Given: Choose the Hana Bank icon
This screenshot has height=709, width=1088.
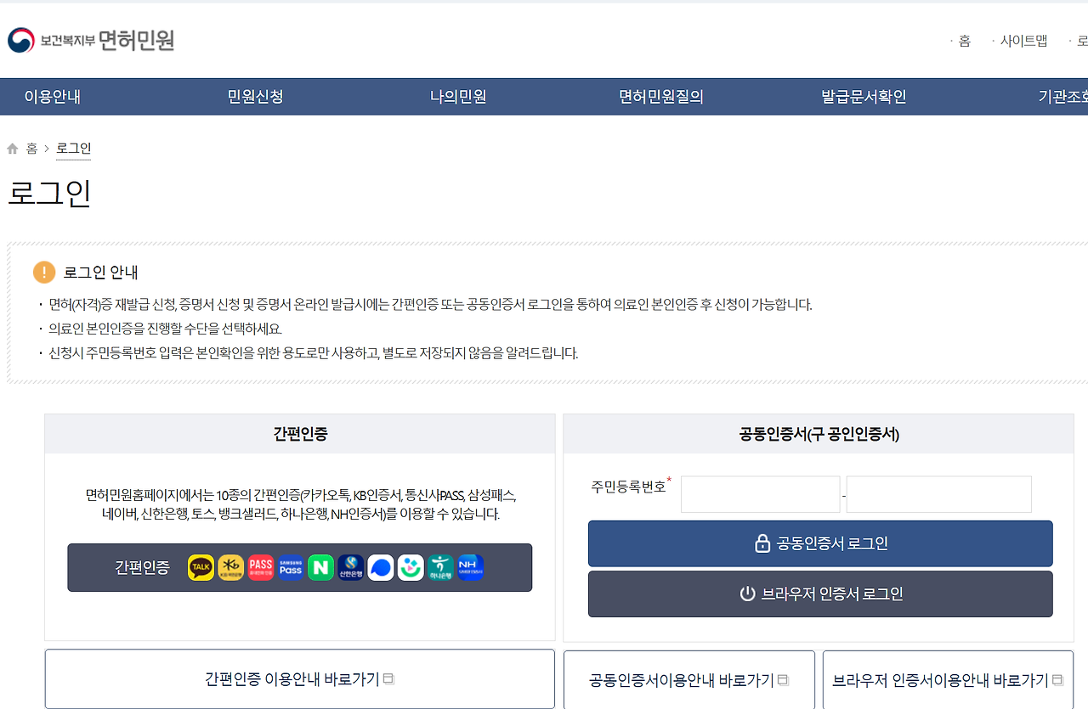Looking at the screenshot, I should (x=440, y=567).
